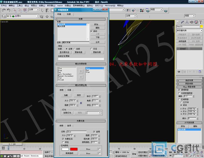
Task: Open the 层01 layer dropdown
Action: click(37, 16)
